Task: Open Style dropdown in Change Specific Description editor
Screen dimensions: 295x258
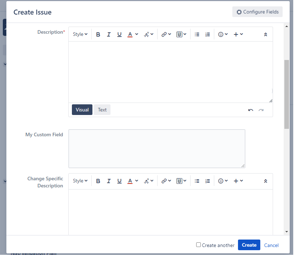Action: click(80, 182)
